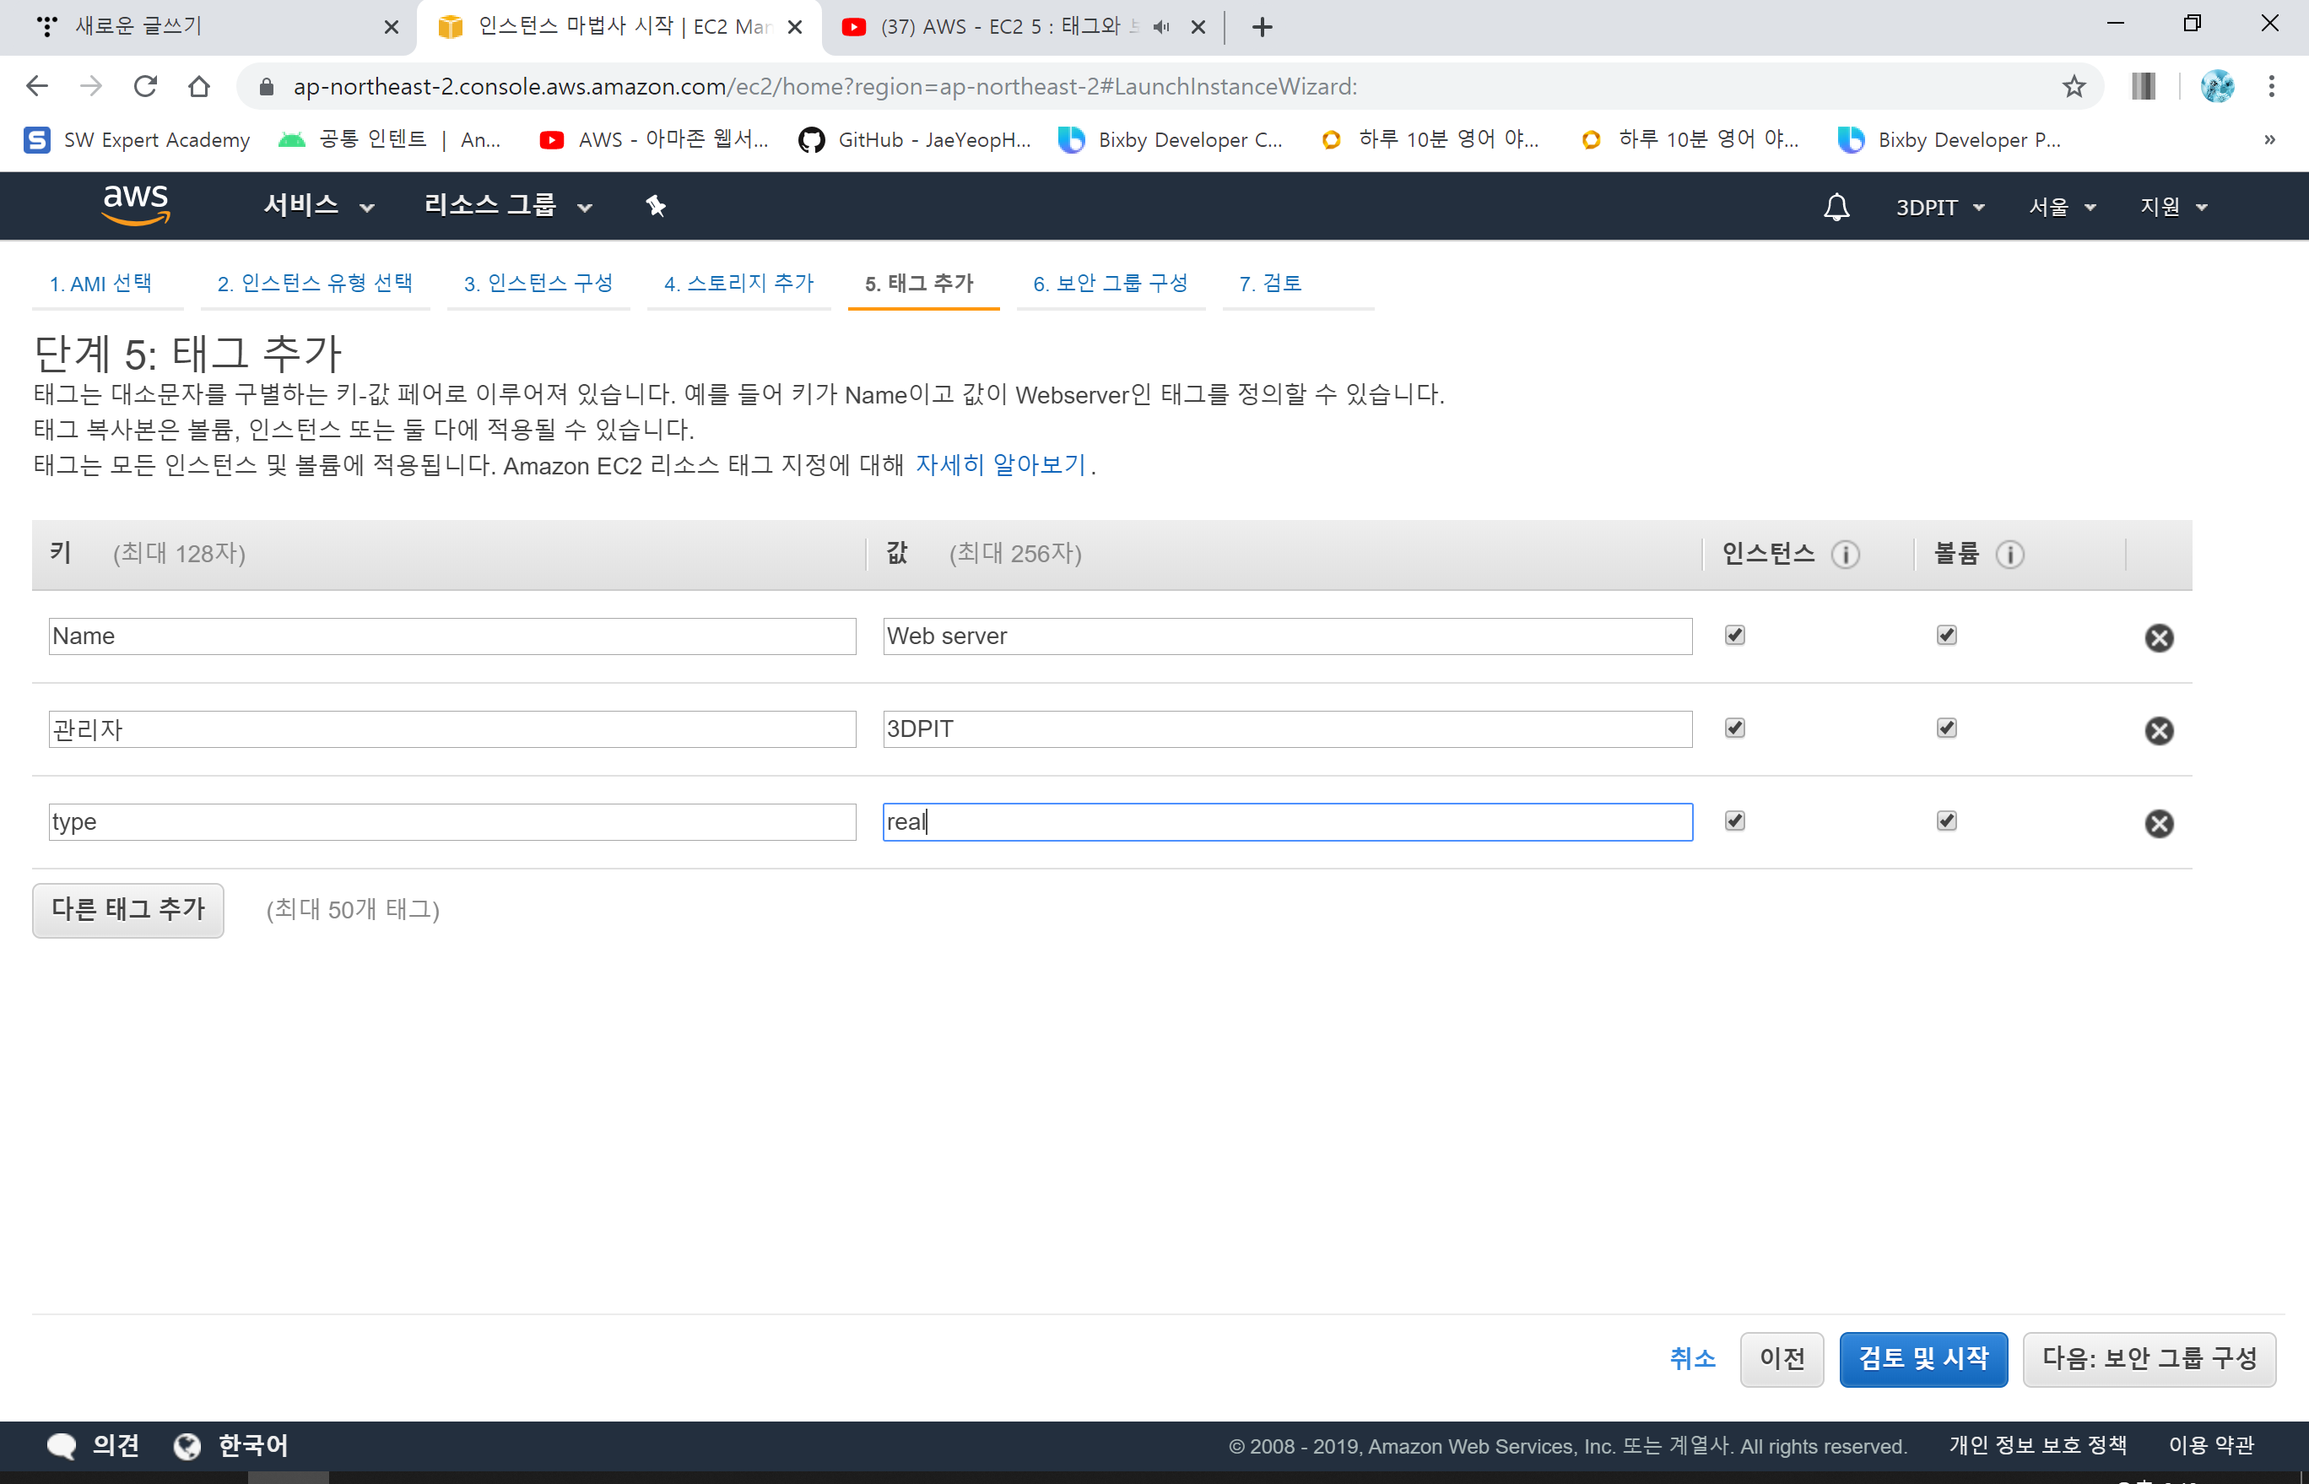Screen dimensions: 2309x1484
Task: Uncheck 인스턴스 checkbox for Name tag
Action: (x=1735, y=635)
